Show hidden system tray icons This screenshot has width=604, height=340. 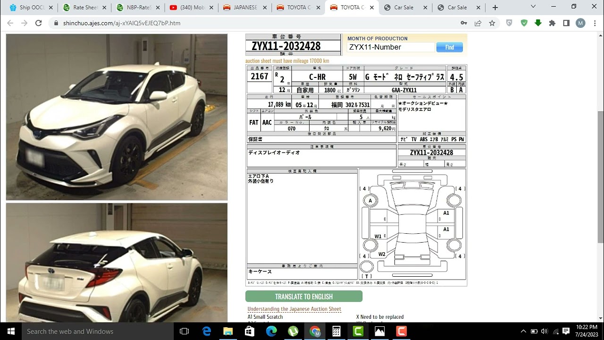tap(523, 331)
